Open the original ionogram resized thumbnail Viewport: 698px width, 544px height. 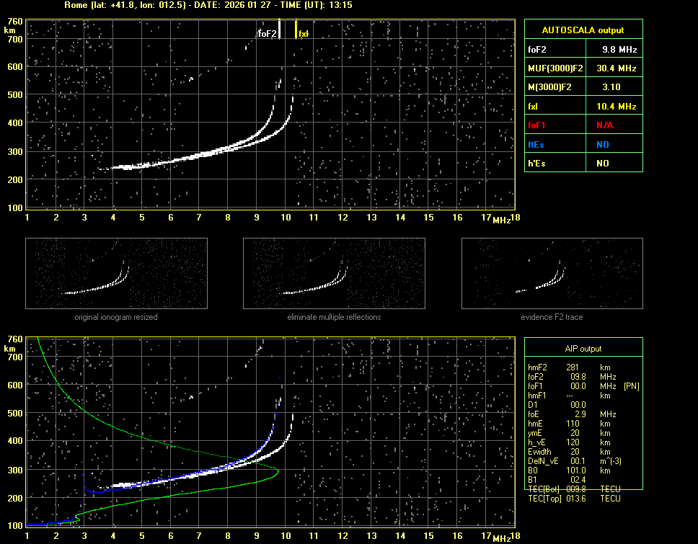pos(116,275)
